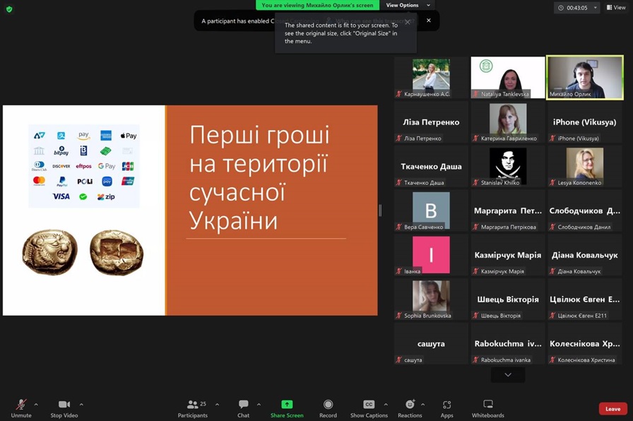Viewport: 633px width, 421px height.
Task: Start recording with the Record icon
Action: point(329,404)
